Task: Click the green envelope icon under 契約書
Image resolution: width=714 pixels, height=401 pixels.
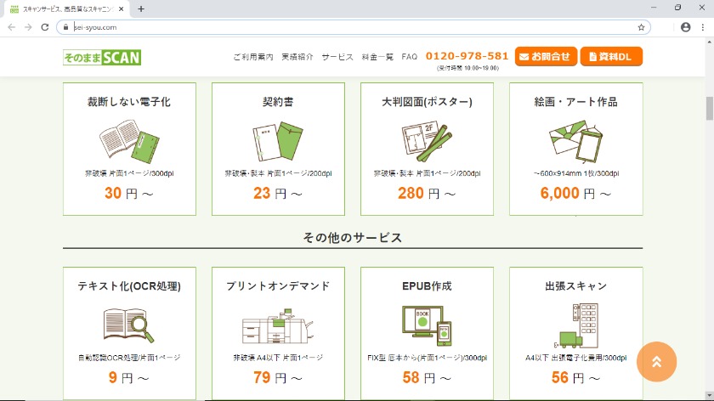Action: pos(278,142)
